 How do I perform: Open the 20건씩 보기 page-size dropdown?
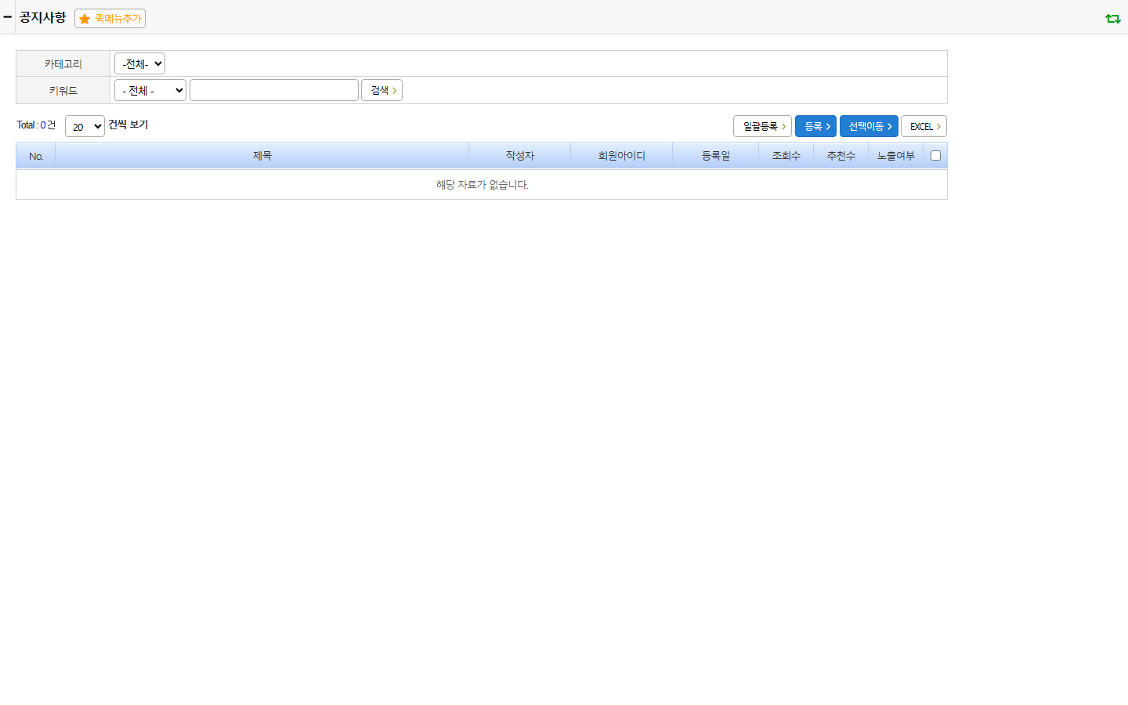85,126
